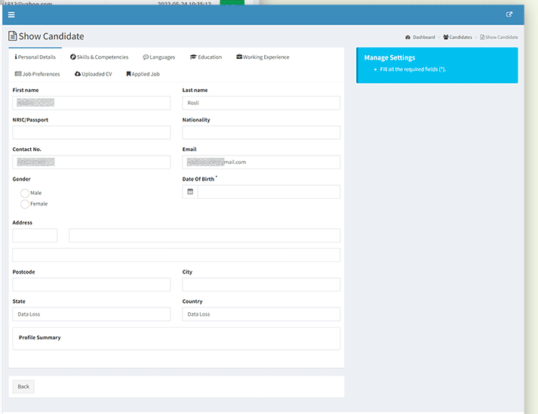
Task: Go to Candidates breadcrumb link
Action: (458, 37)
